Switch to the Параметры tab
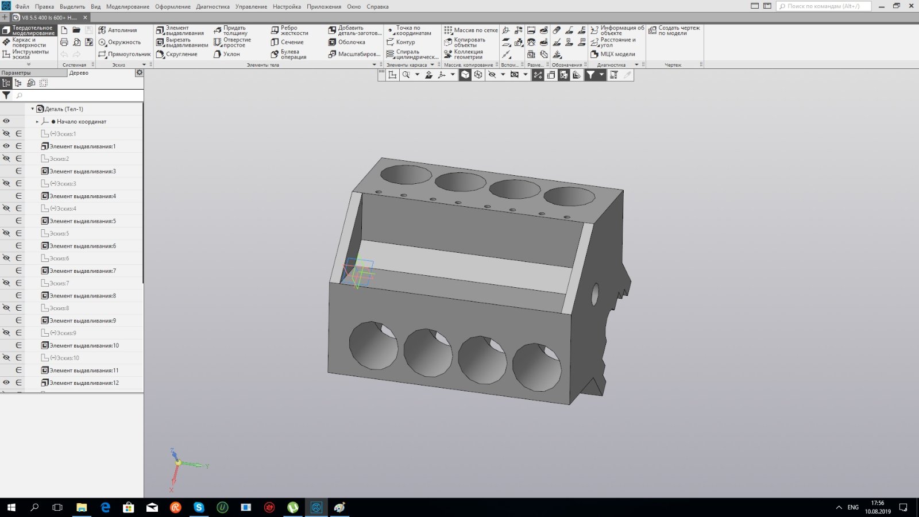919x517 pixels. point(16,73)
